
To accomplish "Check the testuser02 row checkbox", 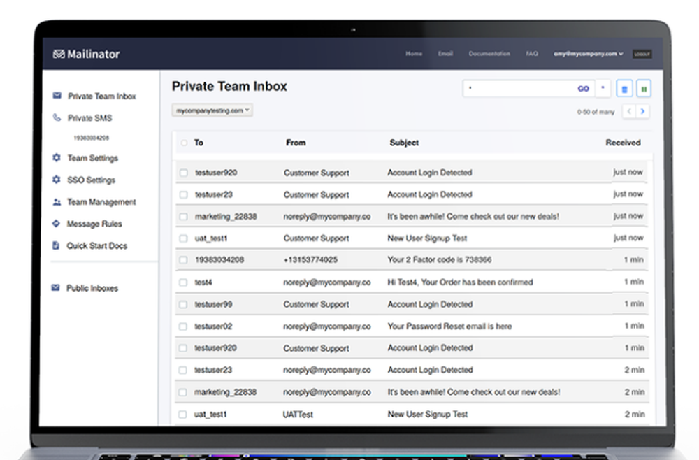I will coord(182,326).
